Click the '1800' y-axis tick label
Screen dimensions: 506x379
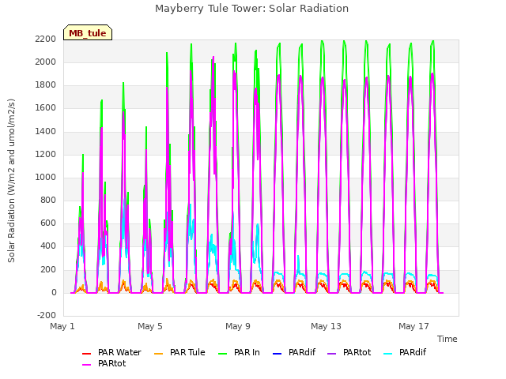pyautogui.click(x=46, y=85)
